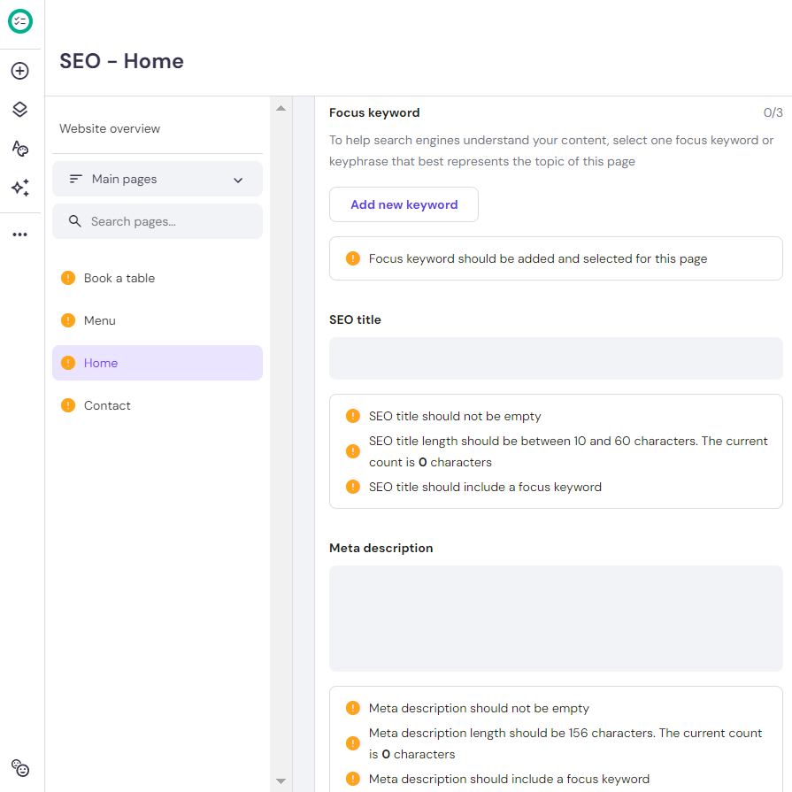This screenshot has width=792, height=792.
Task: Click the warning badge beside Contact
Action: tap(68, 404)
